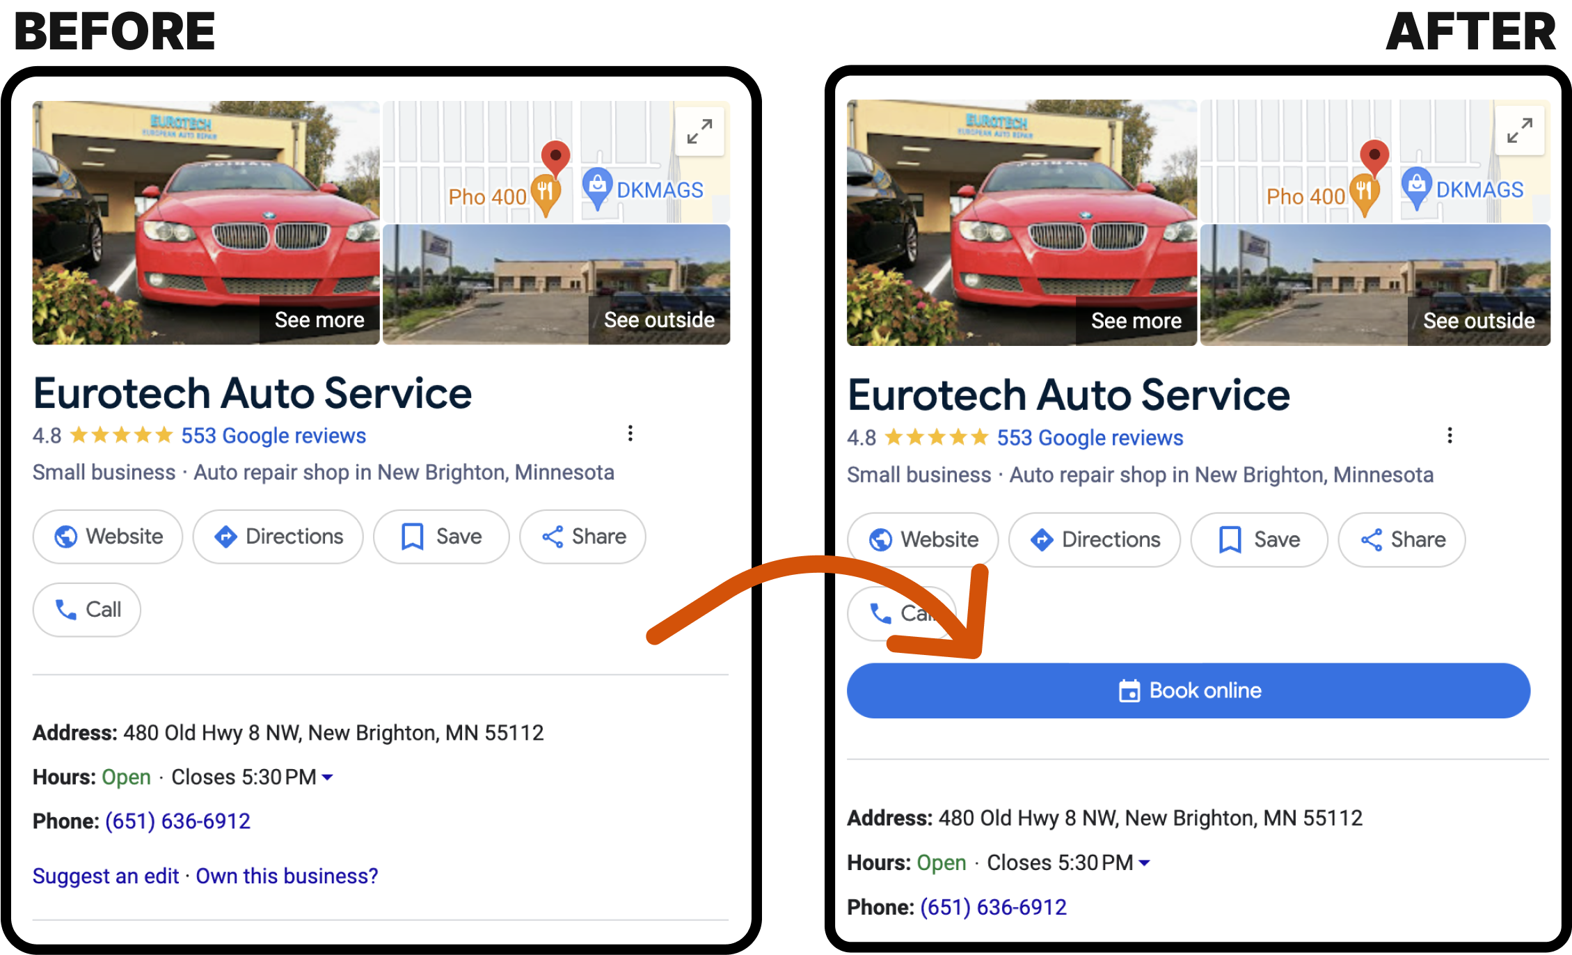Screen dimensions: 1572x955
Task: Open three-dot more options in AFTER panel
Action: pos(1450,436)
